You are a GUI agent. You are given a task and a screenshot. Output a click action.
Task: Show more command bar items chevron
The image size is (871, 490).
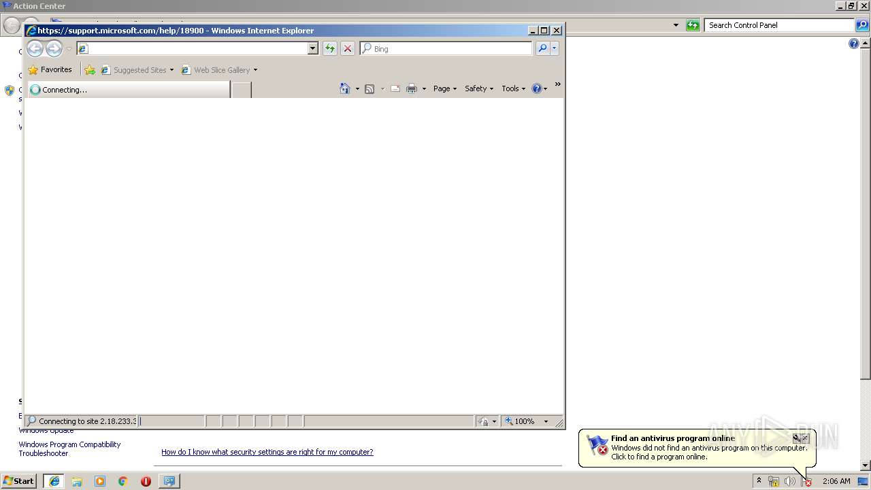coord(557,84)
